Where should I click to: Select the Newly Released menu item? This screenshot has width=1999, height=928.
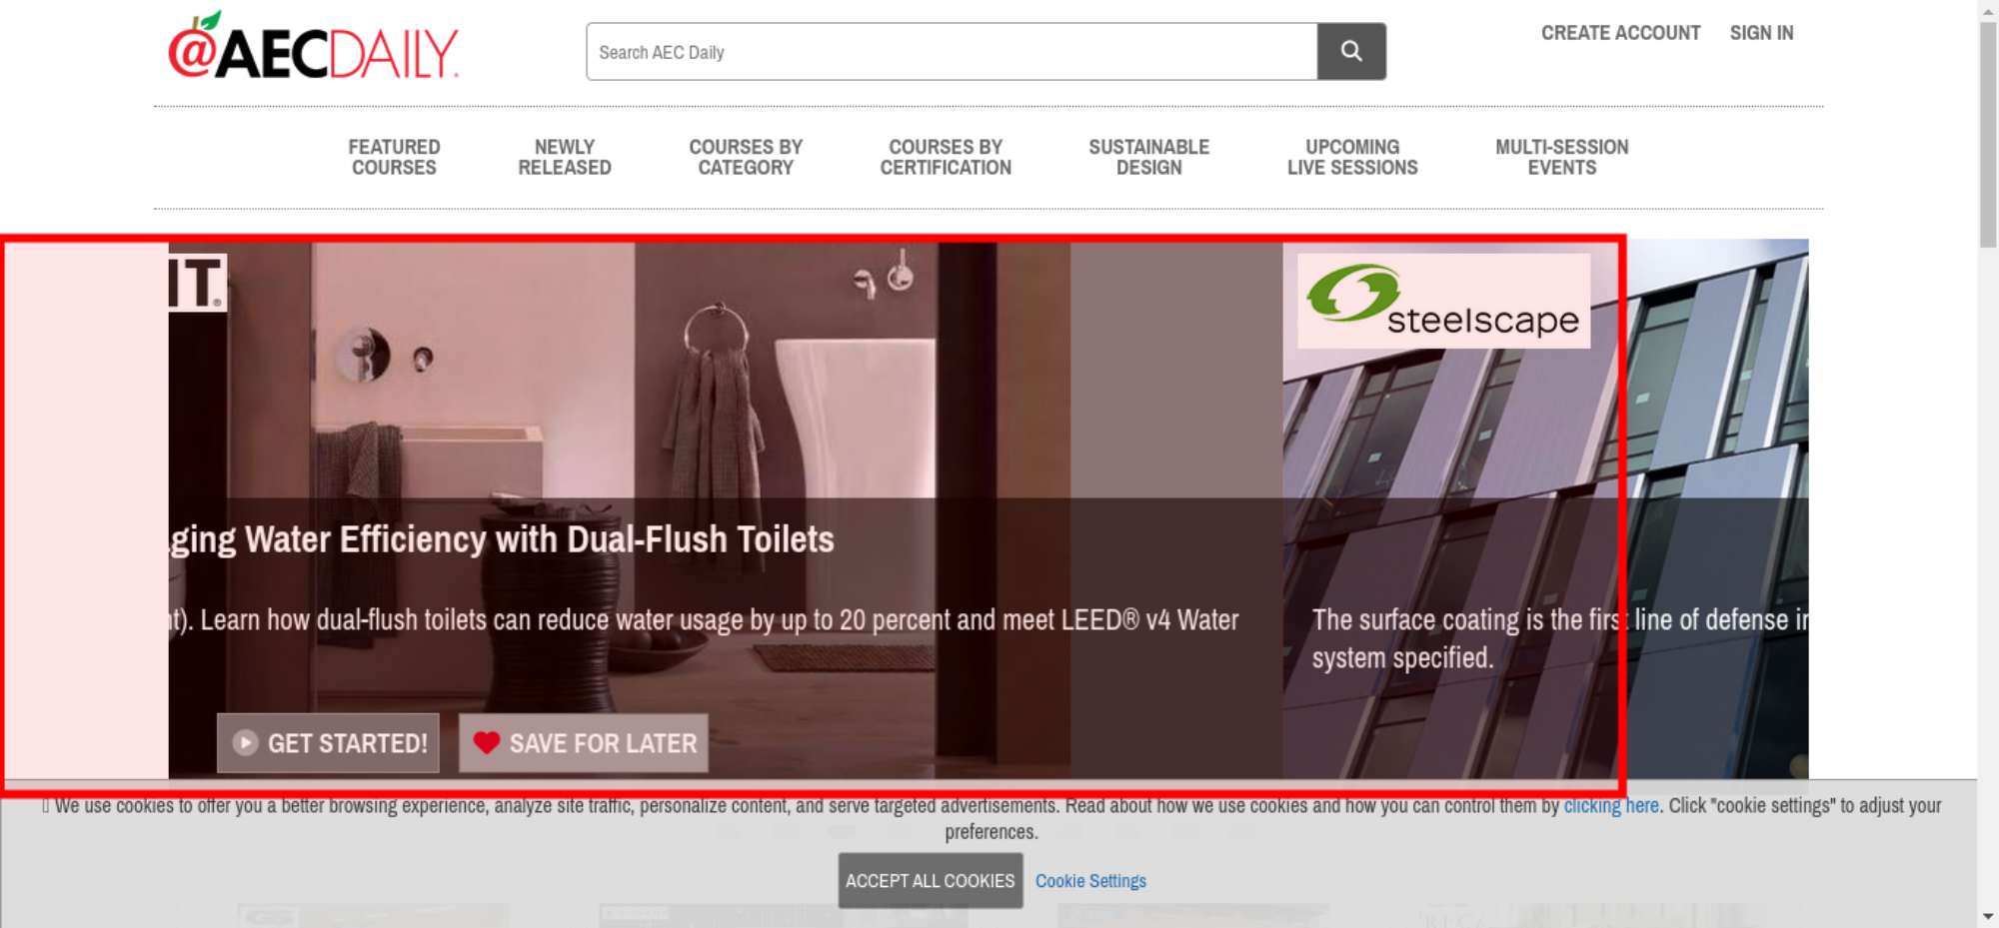click(x=564, y=157)
